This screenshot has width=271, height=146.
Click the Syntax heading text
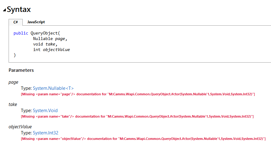coord(19,9)
